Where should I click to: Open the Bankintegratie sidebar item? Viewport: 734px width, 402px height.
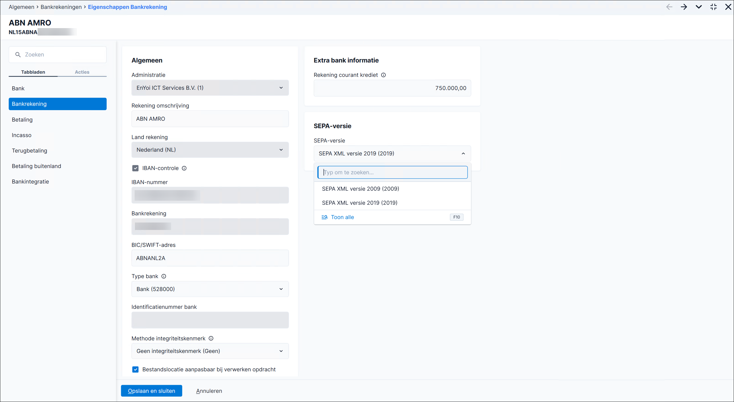point(58,182)
